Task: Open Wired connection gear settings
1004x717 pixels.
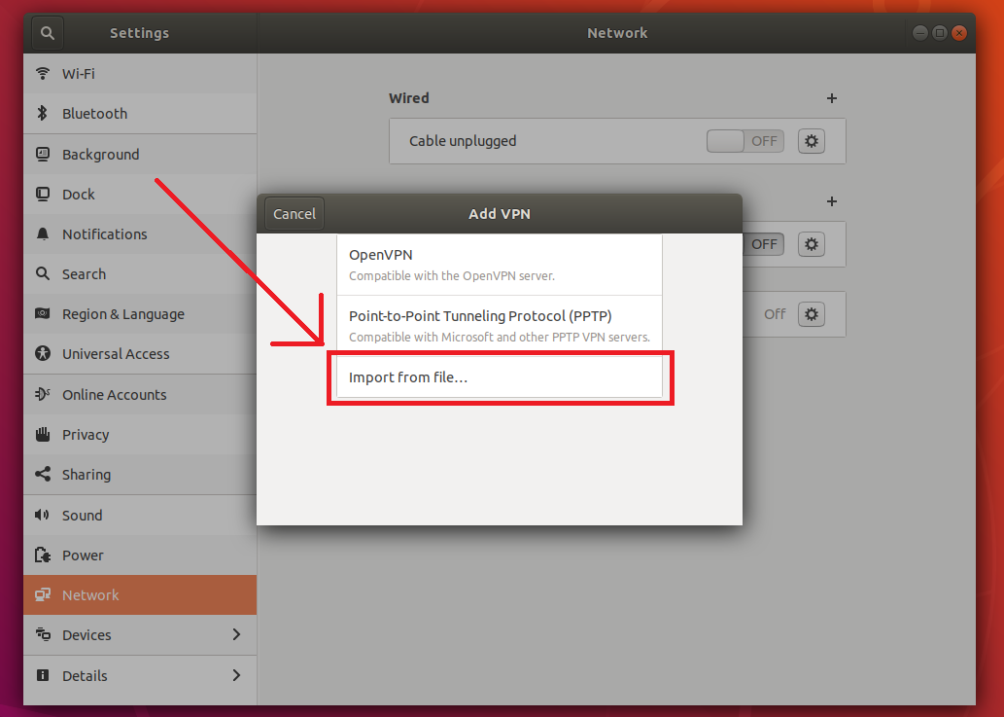Action: pos(812,141)
